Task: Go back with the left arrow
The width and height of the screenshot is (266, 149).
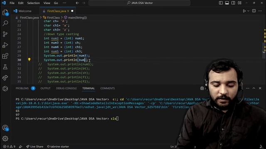Action: 77,3
